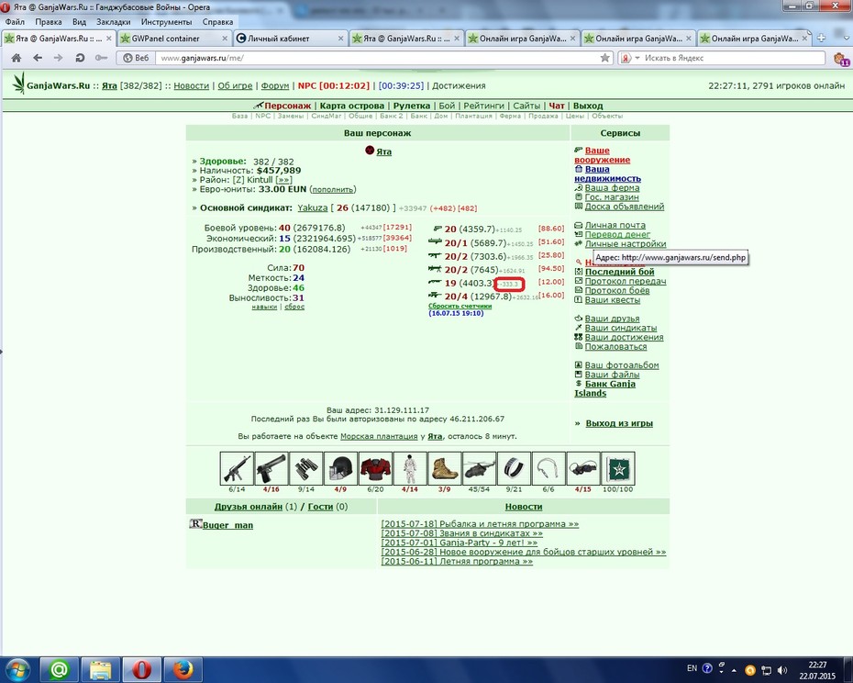Open the Правка menu

point(49,22)
